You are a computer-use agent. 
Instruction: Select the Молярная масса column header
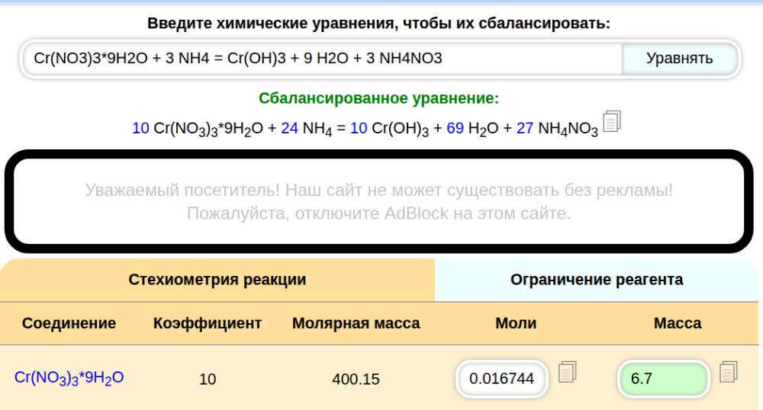(x=356, y=323)
